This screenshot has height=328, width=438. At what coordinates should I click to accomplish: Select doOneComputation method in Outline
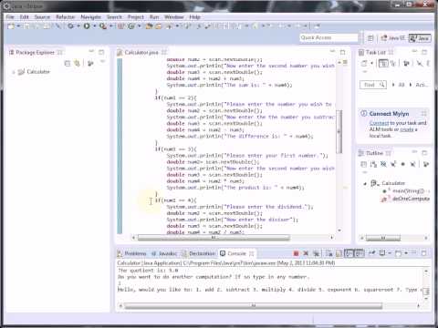pyautogui.click(x=411, y=199)
